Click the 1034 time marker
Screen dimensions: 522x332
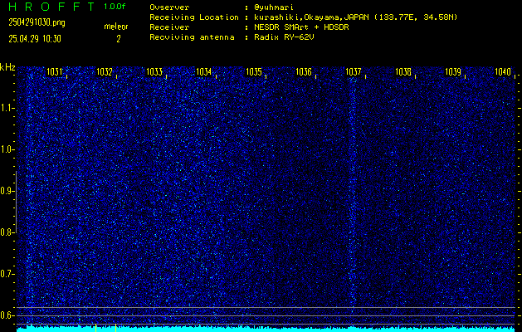tap(204, 72)
